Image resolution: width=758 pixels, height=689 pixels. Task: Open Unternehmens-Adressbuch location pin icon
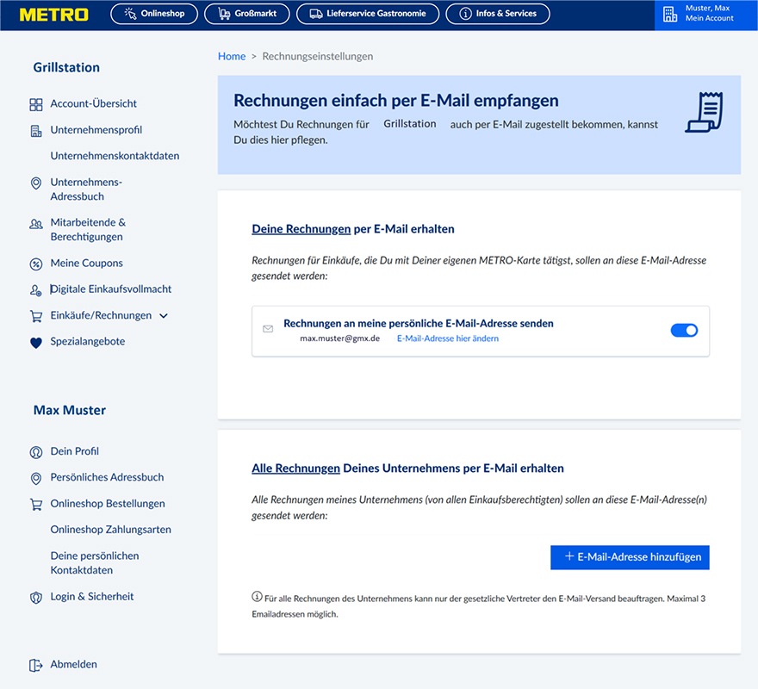coord(35,183)
